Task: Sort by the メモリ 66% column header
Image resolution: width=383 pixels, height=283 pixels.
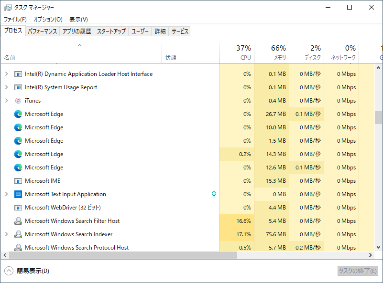Action: point(272,53)
